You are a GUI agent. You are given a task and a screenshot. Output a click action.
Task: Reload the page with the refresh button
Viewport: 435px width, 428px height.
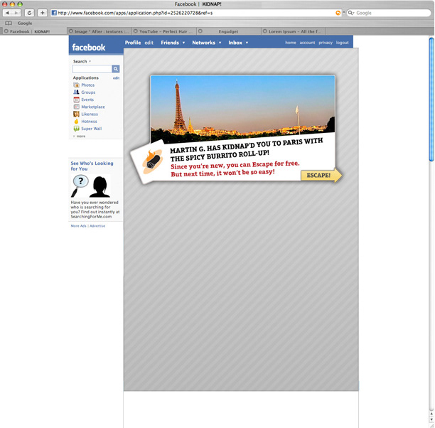tap(29, 13)
